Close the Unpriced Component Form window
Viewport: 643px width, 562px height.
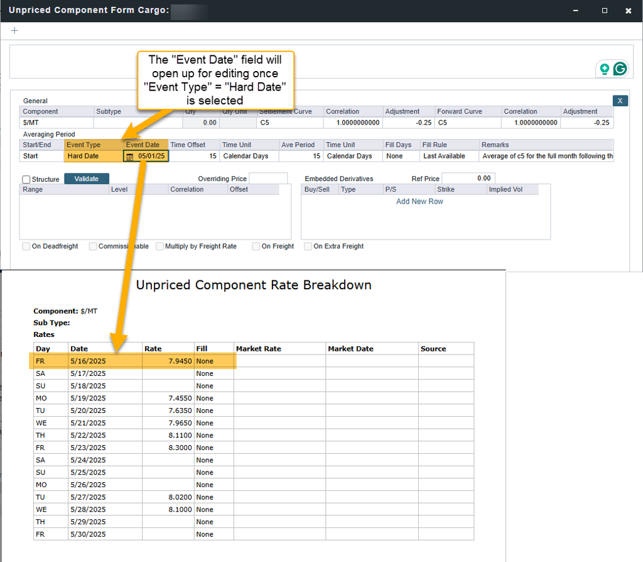(629, 11)
